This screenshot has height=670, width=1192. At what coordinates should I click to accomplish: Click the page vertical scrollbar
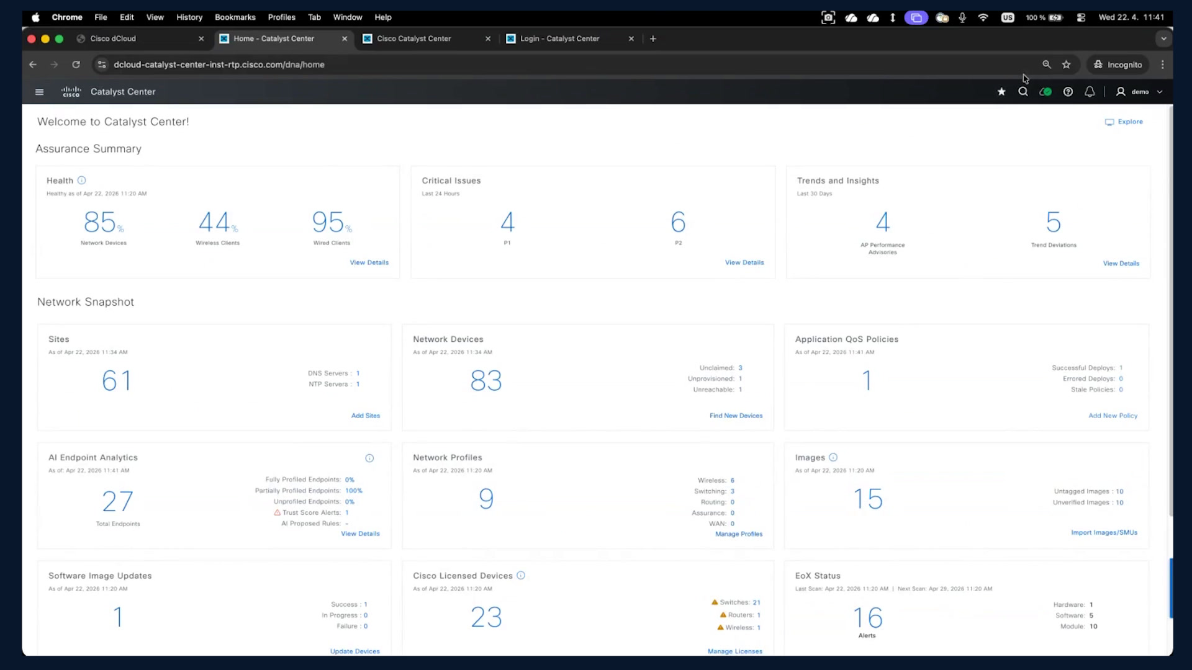1171,310
